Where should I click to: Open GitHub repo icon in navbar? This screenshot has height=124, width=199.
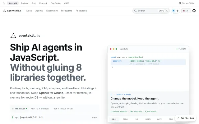pyautogui.click(x=194, y=11)
